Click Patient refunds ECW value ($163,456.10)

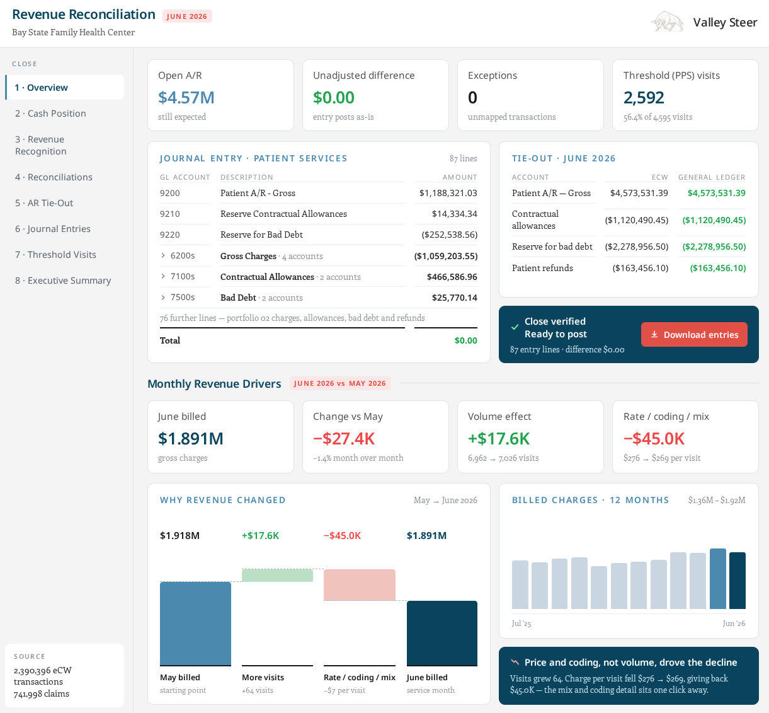[x=641, y=268]
